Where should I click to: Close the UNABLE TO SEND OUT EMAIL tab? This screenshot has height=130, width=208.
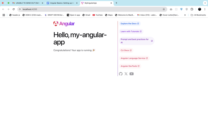pyautogui.click(x=42, y=3)
